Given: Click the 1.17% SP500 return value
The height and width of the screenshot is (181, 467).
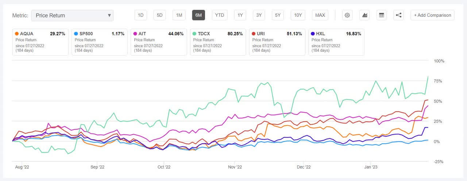Looking at the screenshot, I should [x=118, y=34].
